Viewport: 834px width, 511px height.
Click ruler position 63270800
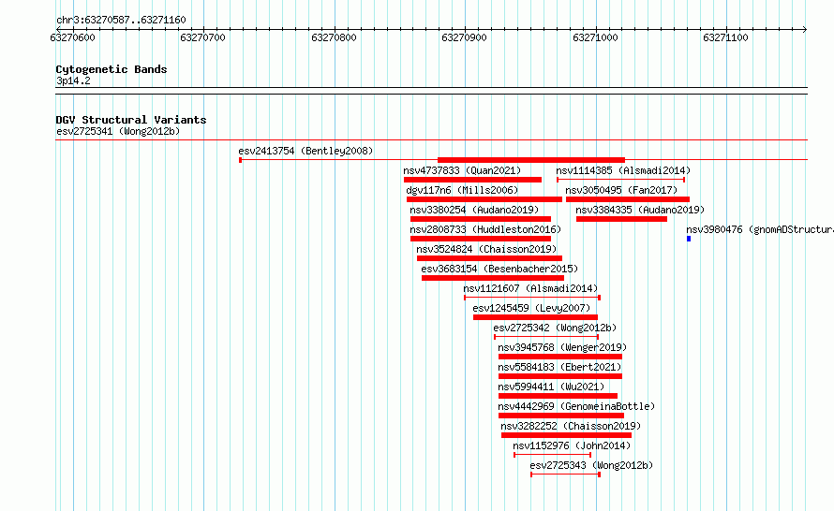[x=334, y=37]
